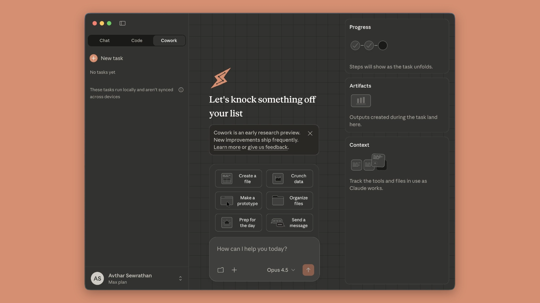
Task: Dismiss the research preview notice
Action: click(x=310, y=134)
